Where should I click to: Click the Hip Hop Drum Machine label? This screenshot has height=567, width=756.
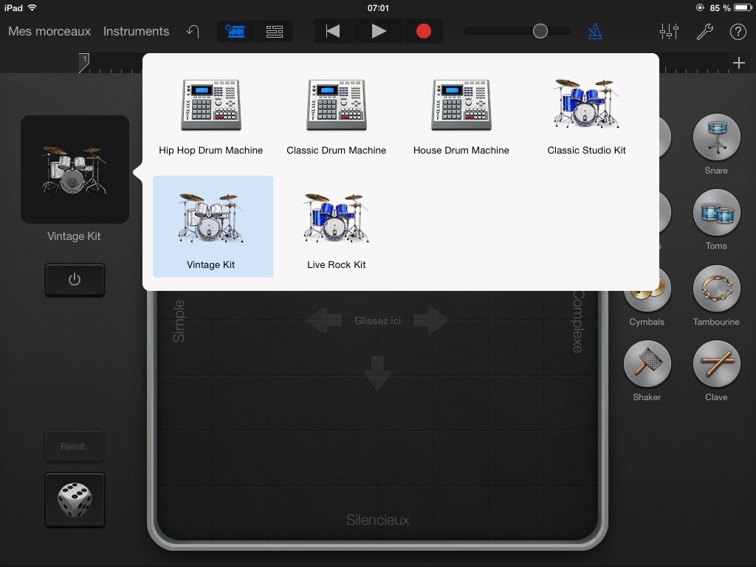211,151
